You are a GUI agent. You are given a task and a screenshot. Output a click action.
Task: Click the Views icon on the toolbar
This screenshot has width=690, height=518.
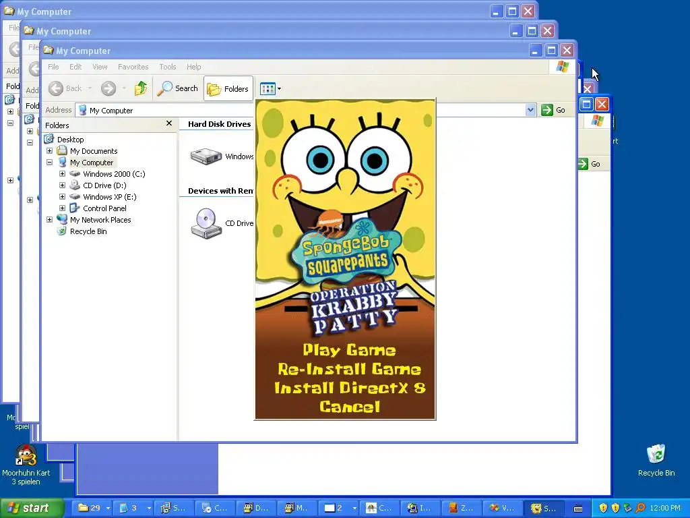click(x=268, y=88)
